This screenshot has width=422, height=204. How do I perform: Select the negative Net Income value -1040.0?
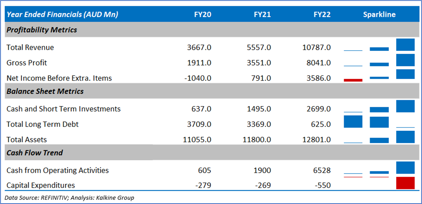tap(198, 78)
